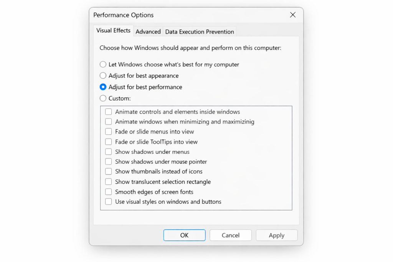393x262 pixels.
Task: Check "Animate windows when minimizing and maximizing"
Action: click(108, 122)
